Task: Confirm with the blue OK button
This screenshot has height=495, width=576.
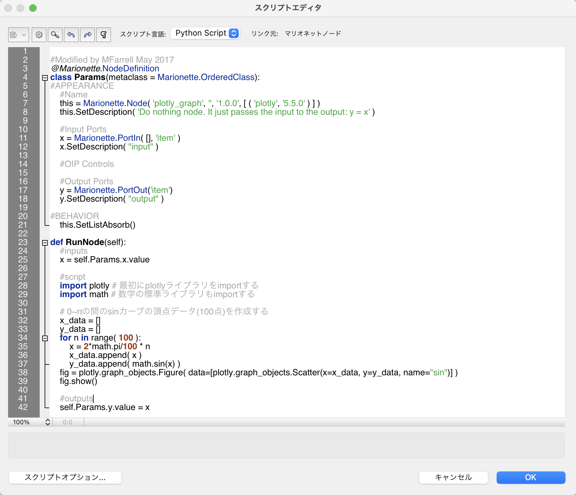Action: (x=530, y=477)
